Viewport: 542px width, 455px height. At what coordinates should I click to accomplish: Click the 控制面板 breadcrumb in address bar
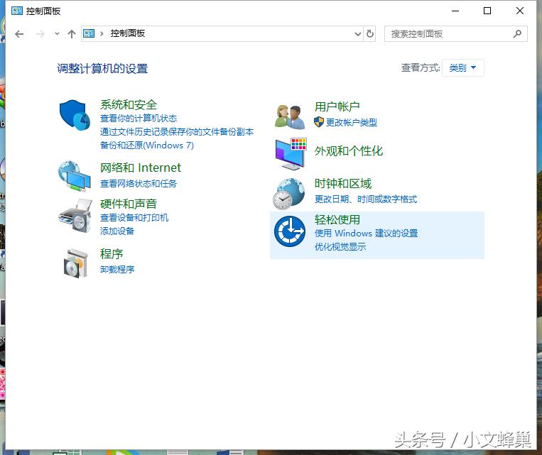tap(128, 33)
